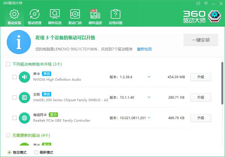Click the 声卡 speaker icon for NVIDIA audio
The width and height of the screenshot is (225, 157).
coord(24,77)
